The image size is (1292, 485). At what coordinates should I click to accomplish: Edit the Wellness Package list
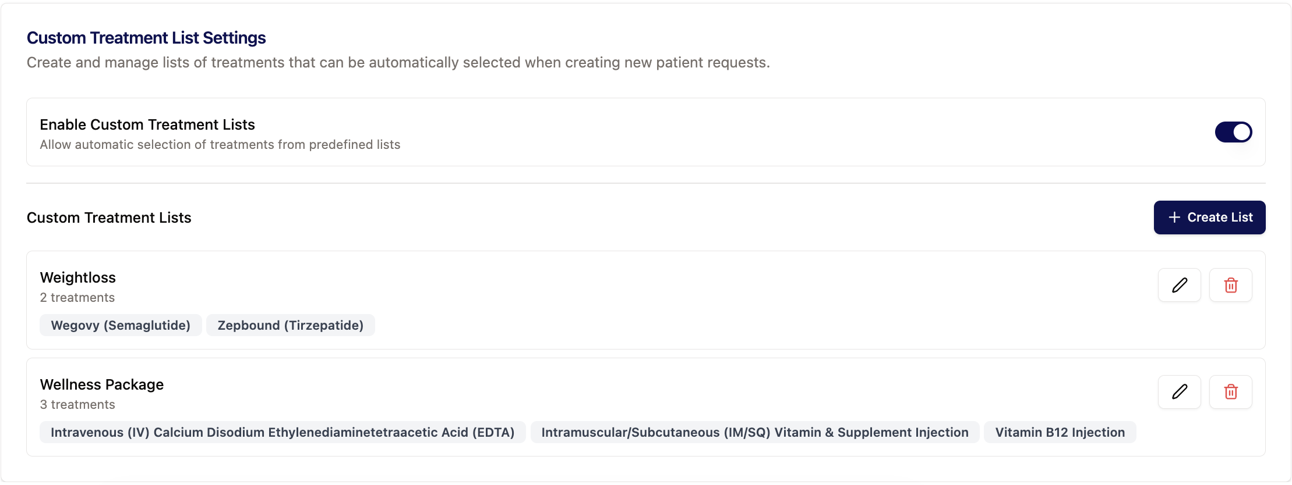1179,392
